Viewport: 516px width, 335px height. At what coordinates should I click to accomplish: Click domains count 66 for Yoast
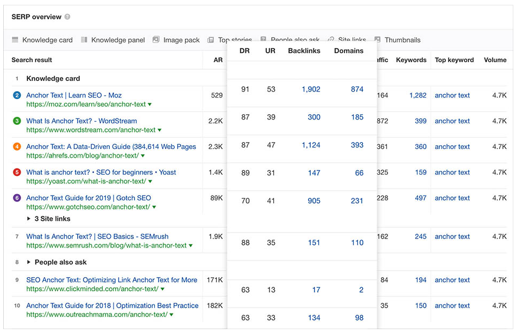360,173
